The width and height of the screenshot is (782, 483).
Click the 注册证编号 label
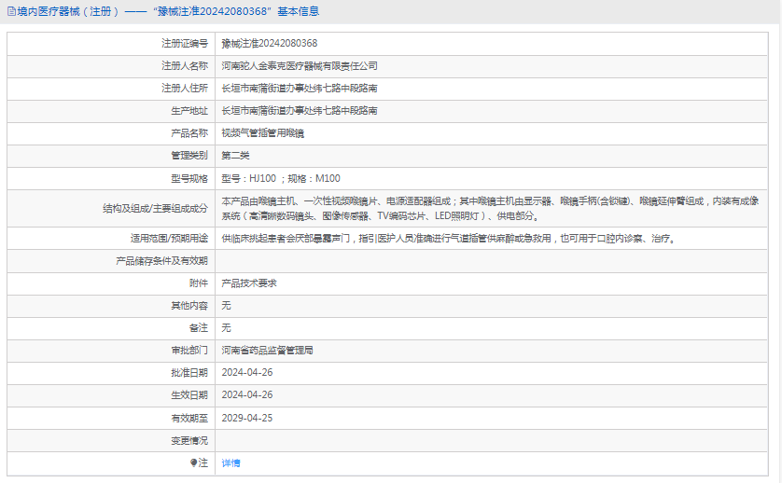(x=185, y=44)
